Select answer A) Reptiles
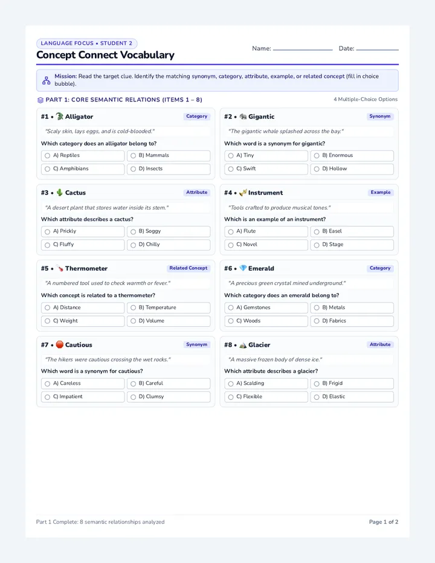Viewport: 435px width, 563px height. tap(83, 155)
